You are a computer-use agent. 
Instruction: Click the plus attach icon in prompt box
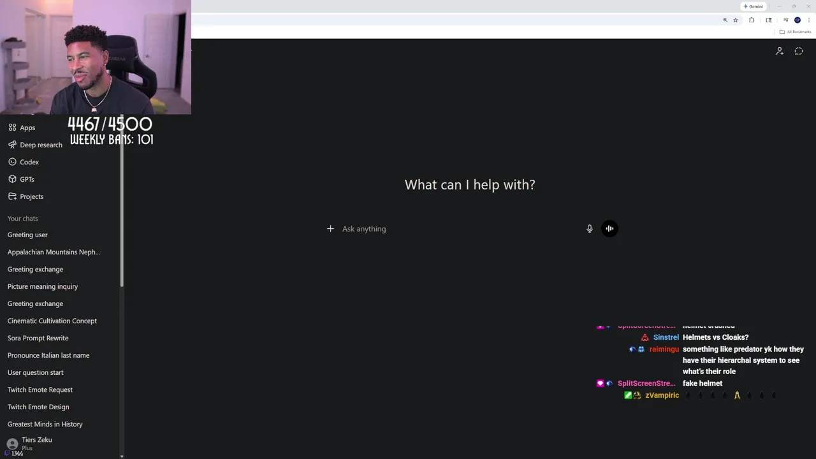pyautogui.click(x=330, y=228)
